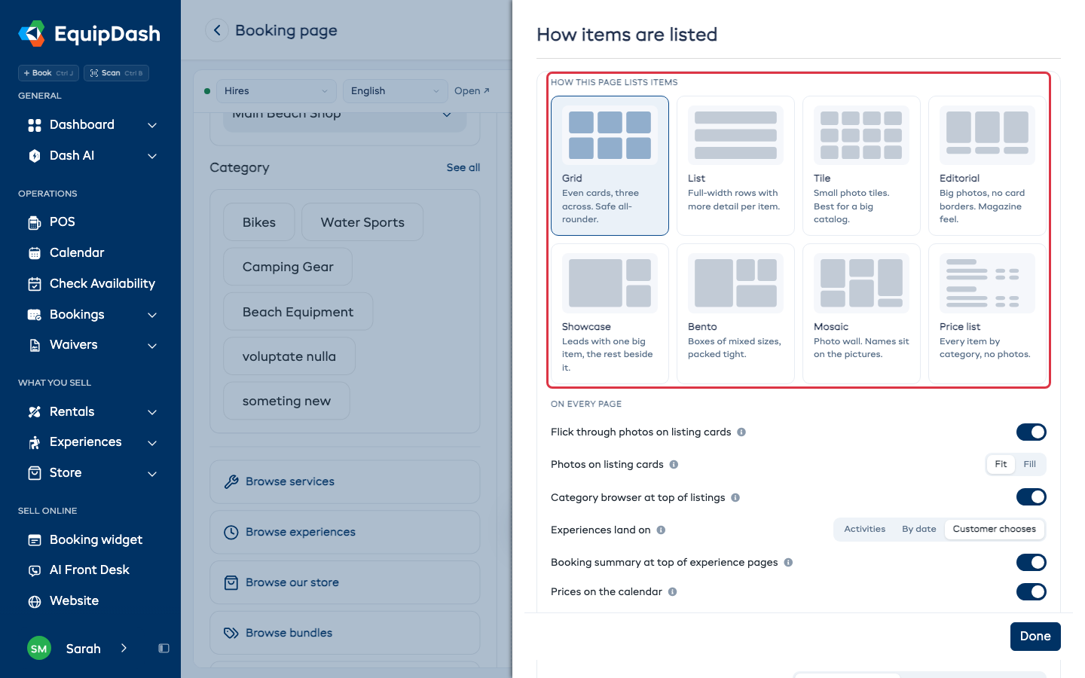Toggle Booking summary at top of experience pages

1032,562
